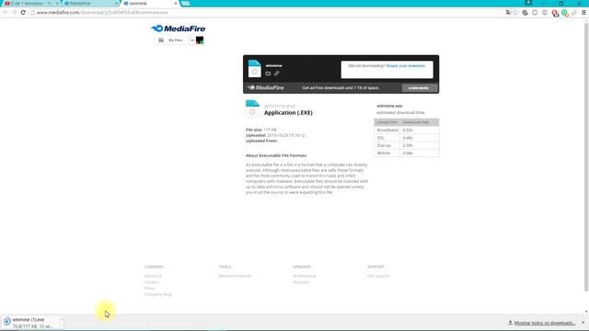Reload the current page
The width and height of the screenshot is (589, 331).
click(23, 12)
